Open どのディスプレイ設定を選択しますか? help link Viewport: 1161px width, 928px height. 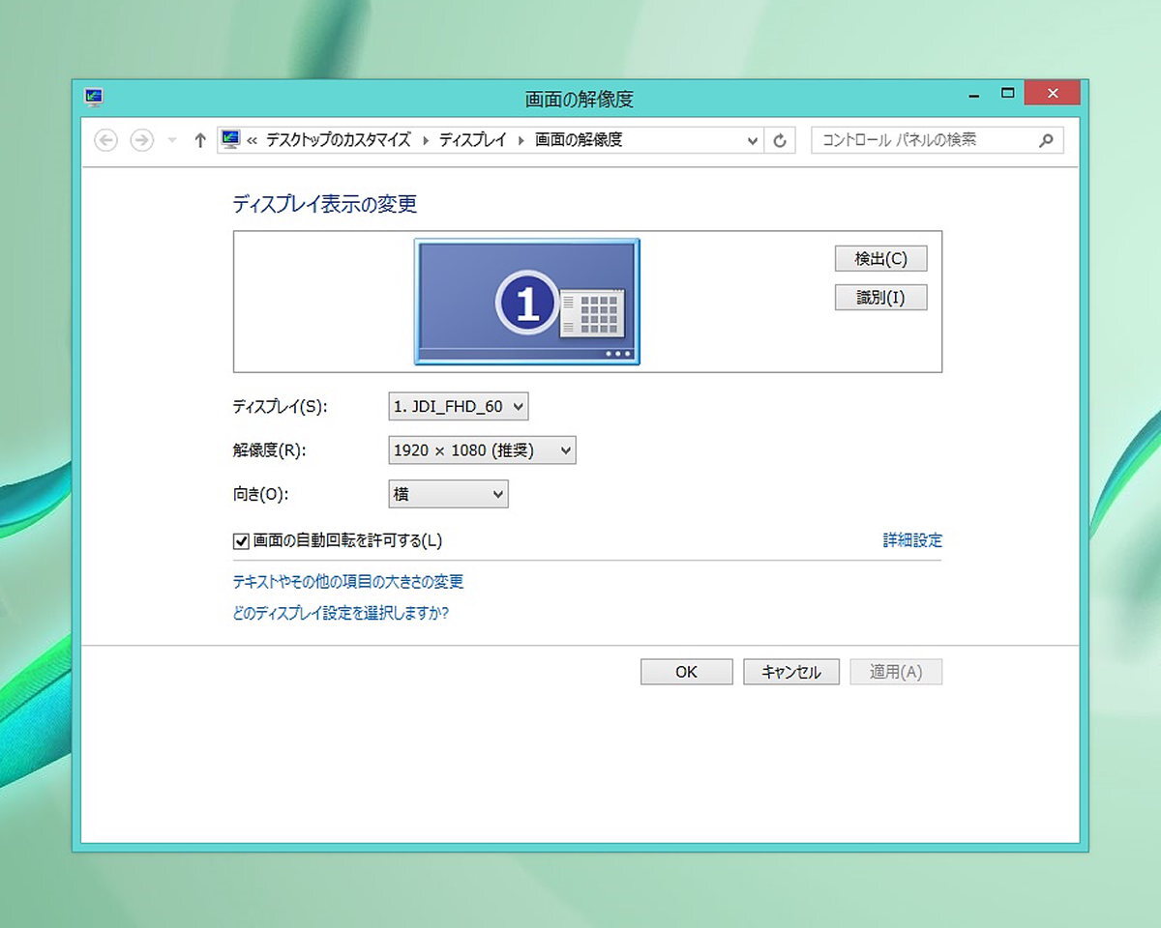pyautogui.click(x=341, y=613)
